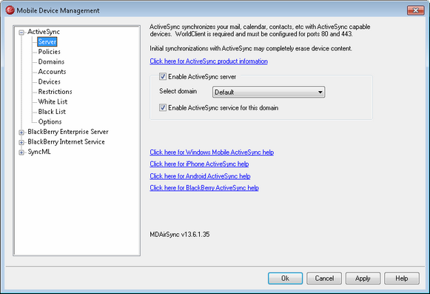Screen dimensions: 430x294
Task: Collapse the ActiveSync tree node
Action: pyautogui.click(x=21, y=33)
